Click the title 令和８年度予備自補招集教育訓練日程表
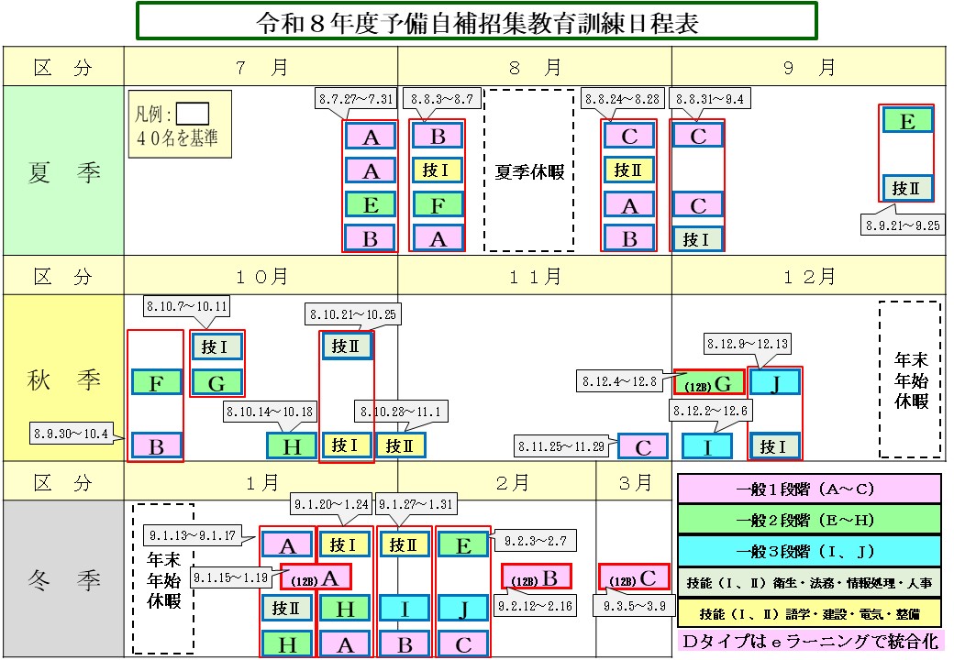This screenshot has height=660, width=954. pyautogui.click(x=476, y=22)
